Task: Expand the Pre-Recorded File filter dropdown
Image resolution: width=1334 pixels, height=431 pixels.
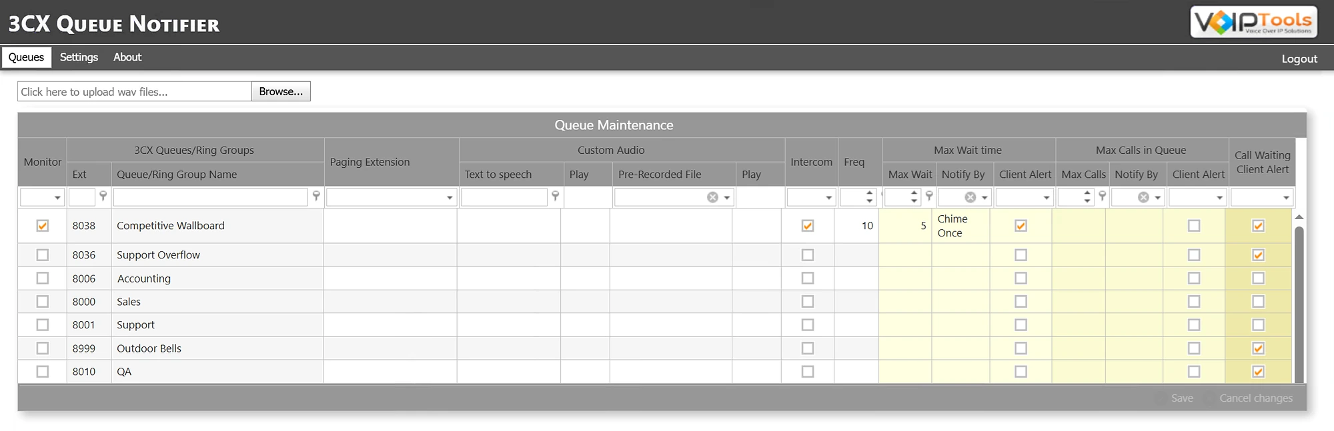Action: (727, 198)
